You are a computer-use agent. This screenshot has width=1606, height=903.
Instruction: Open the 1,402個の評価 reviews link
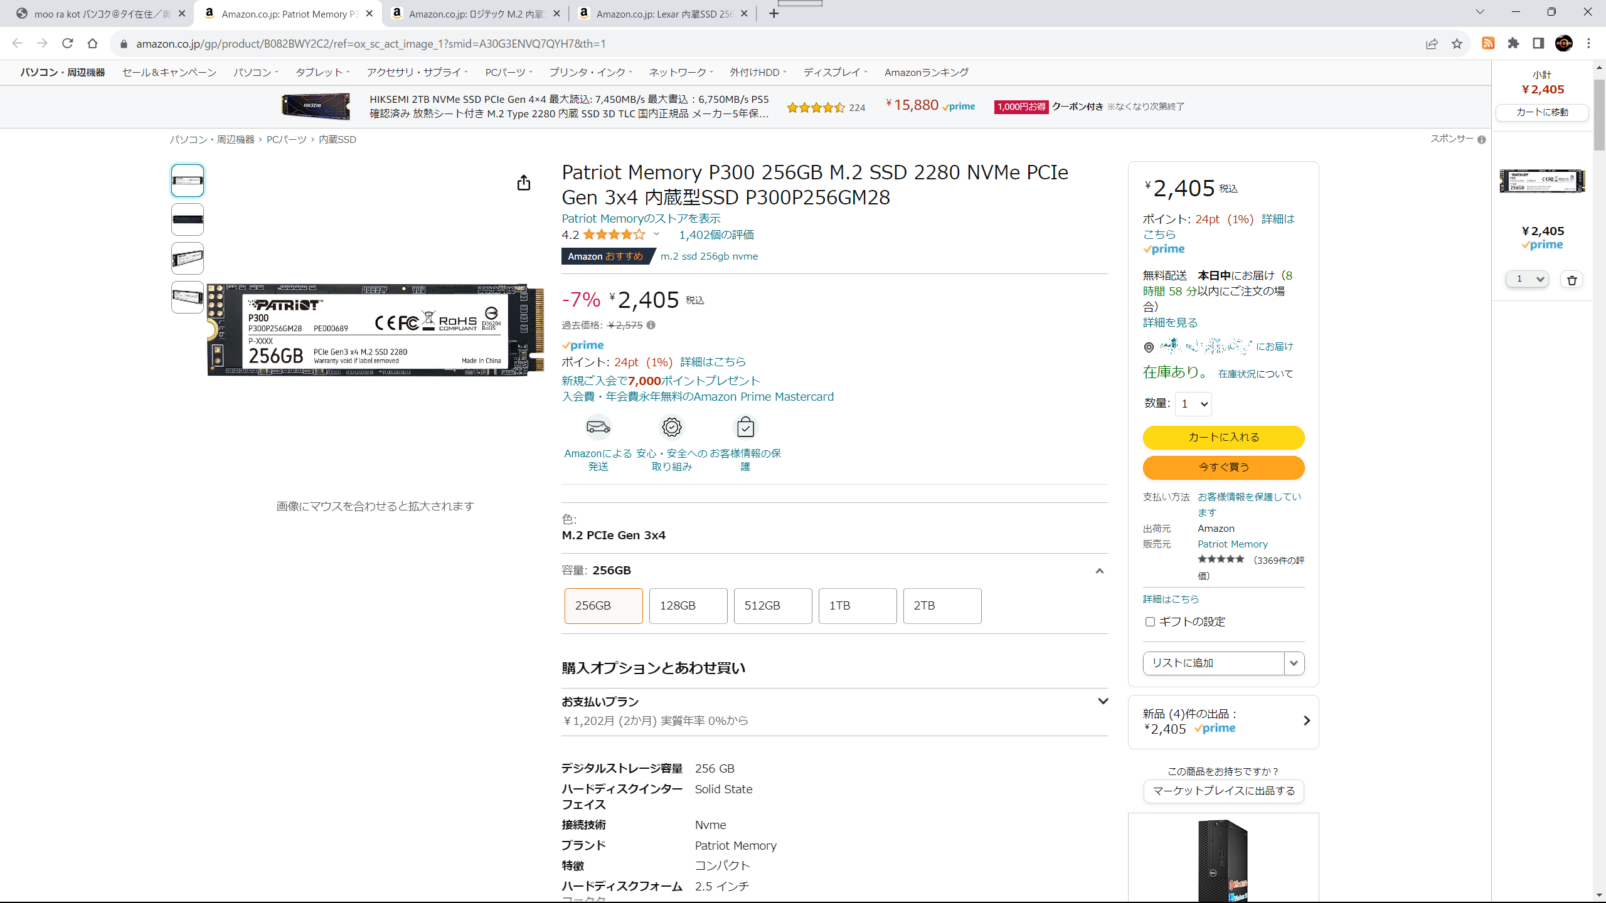[716, 235]
